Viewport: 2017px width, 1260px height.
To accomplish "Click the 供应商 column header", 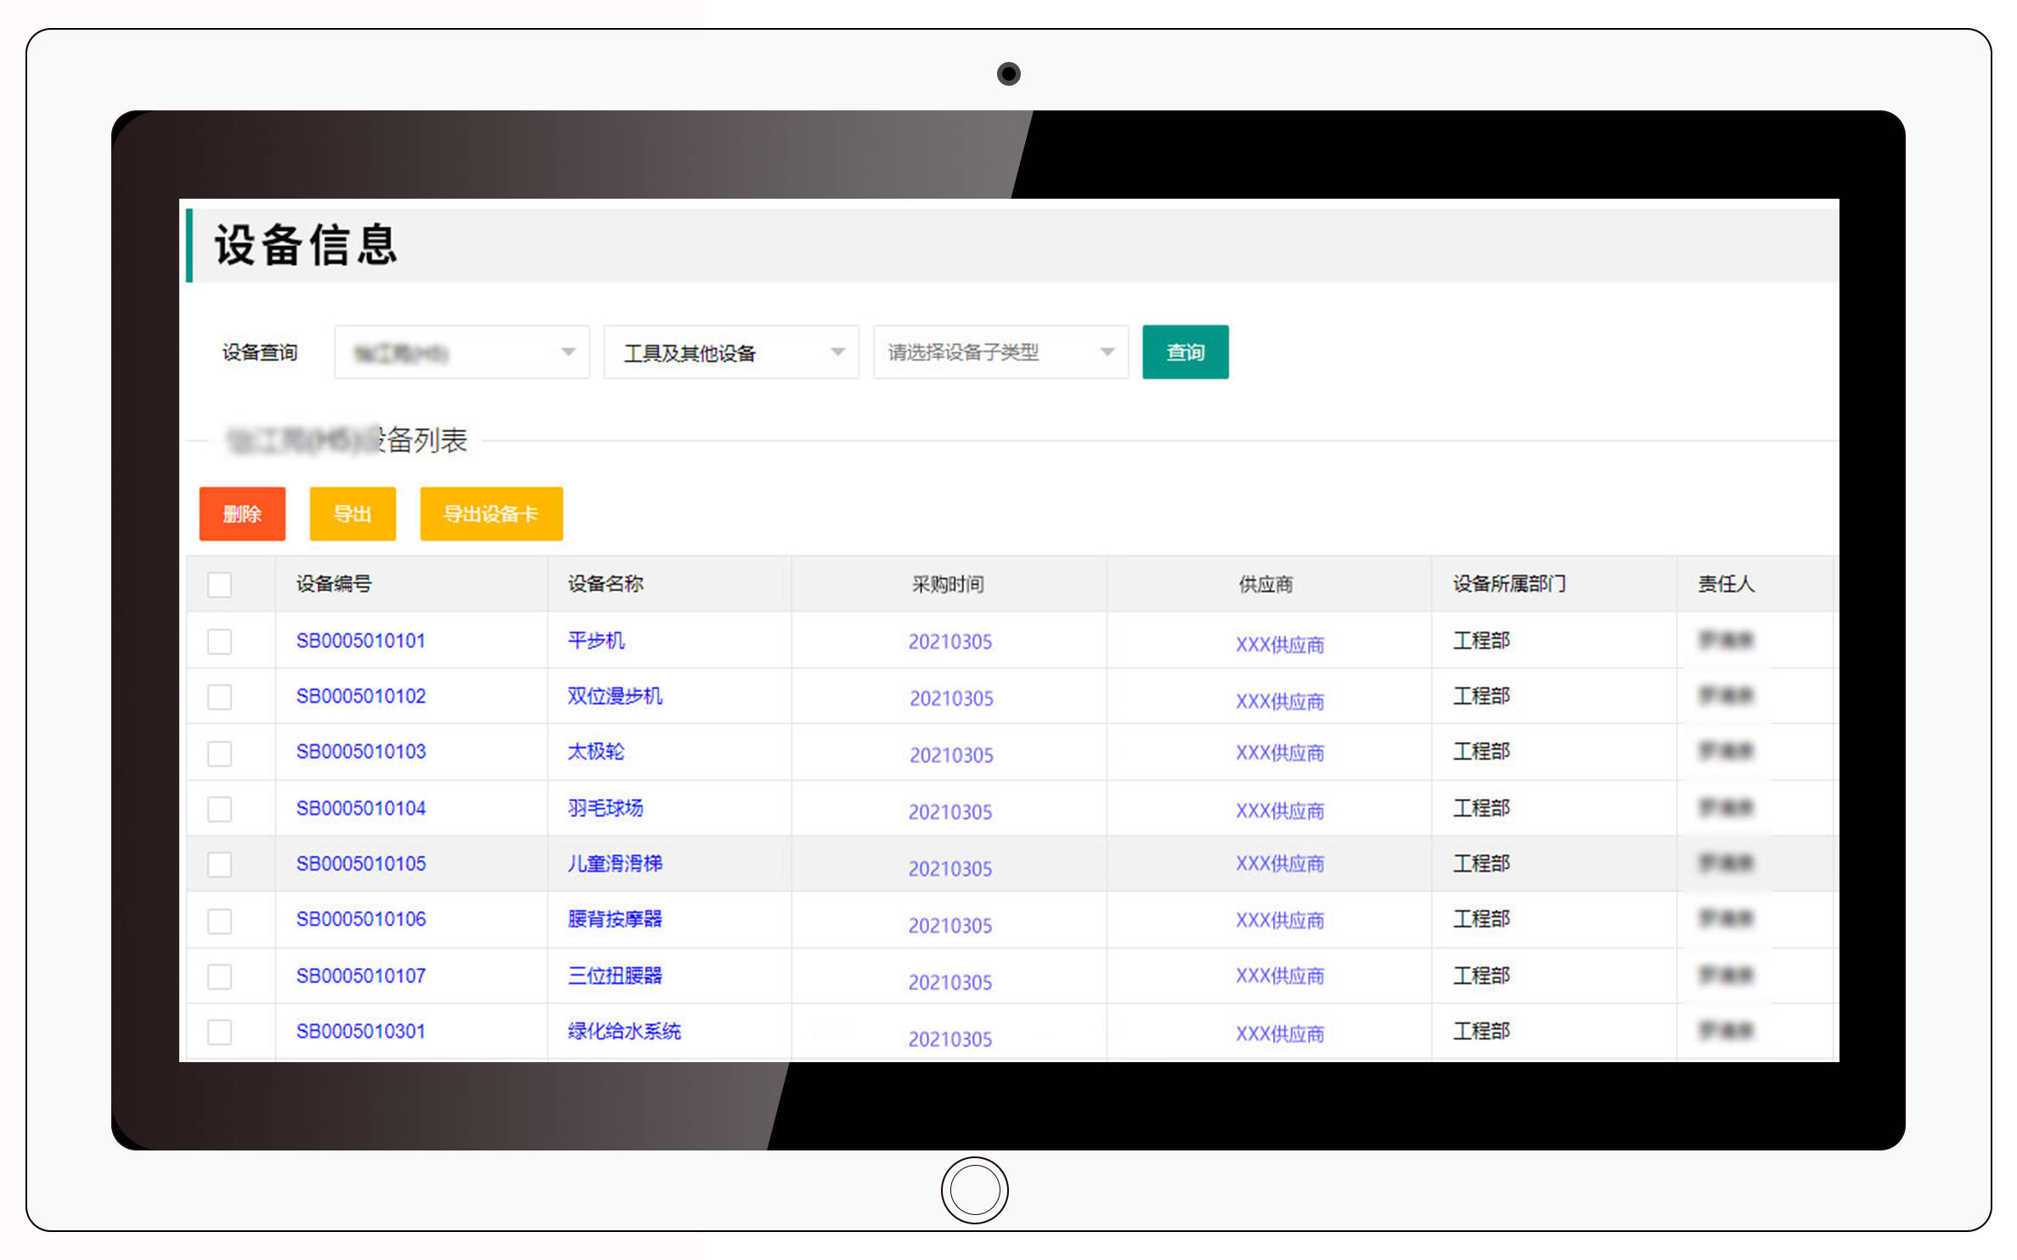I will pyautogui.click(x=1265, y=584).
